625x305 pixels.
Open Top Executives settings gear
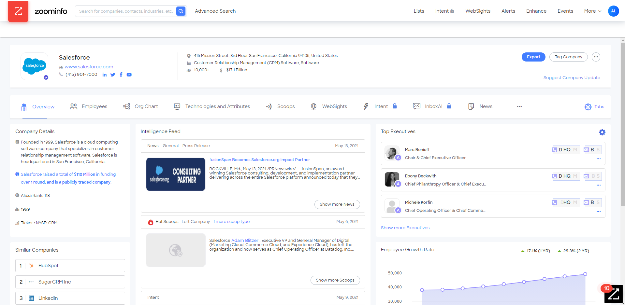[602, 132]
